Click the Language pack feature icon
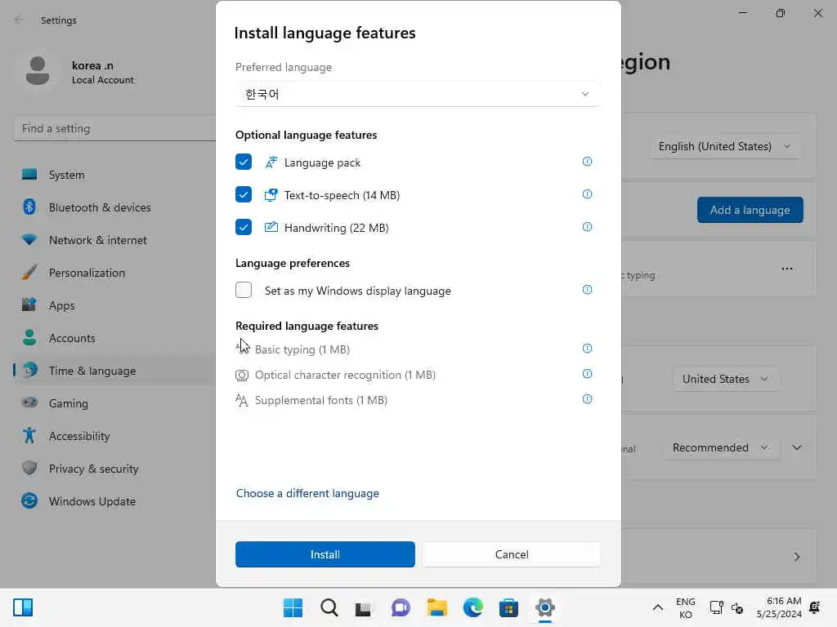Viewport: 837px width, 627px height. pos(271,162)
